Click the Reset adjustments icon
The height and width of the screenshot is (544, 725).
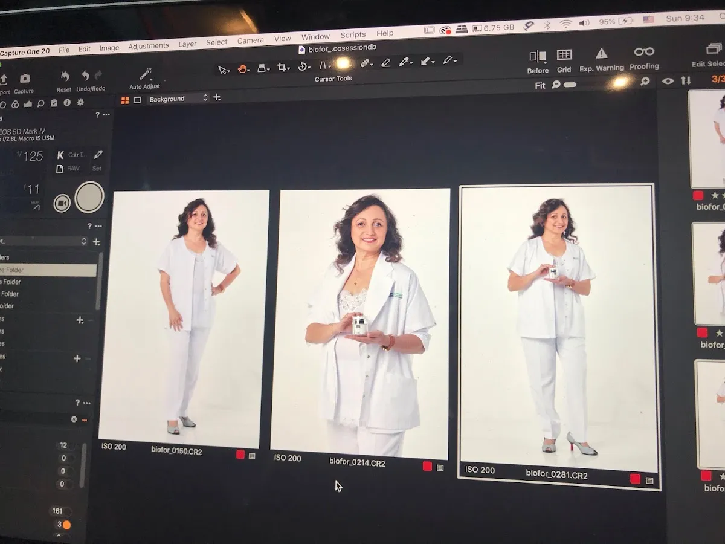tap(64, 77)
